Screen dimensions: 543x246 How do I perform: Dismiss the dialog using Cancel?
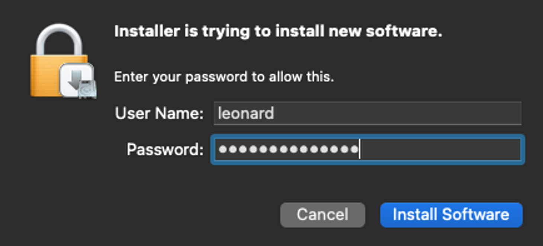[322, 214]
